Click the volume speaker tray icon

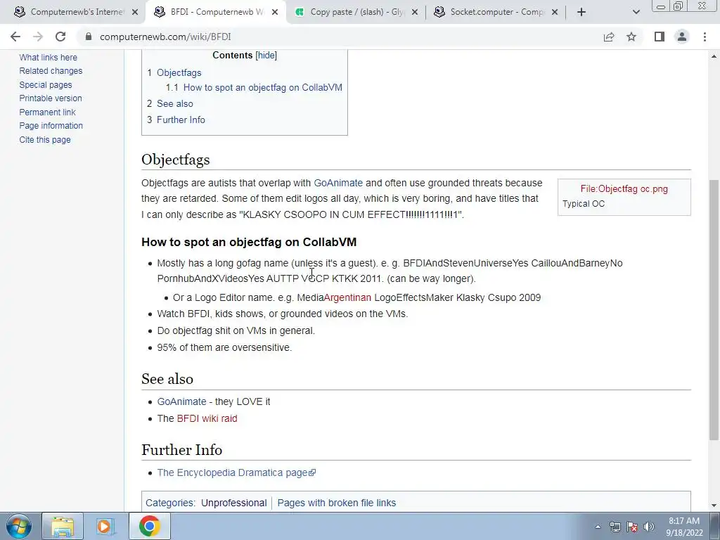[x=648, y=527]
